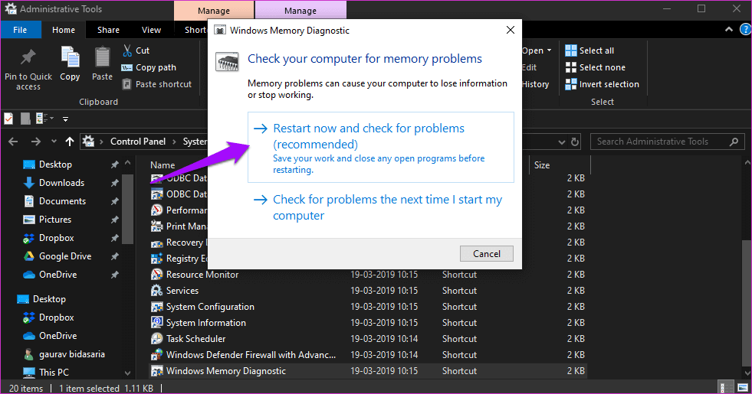Click the Registry Editor icon

coord(157,259)
